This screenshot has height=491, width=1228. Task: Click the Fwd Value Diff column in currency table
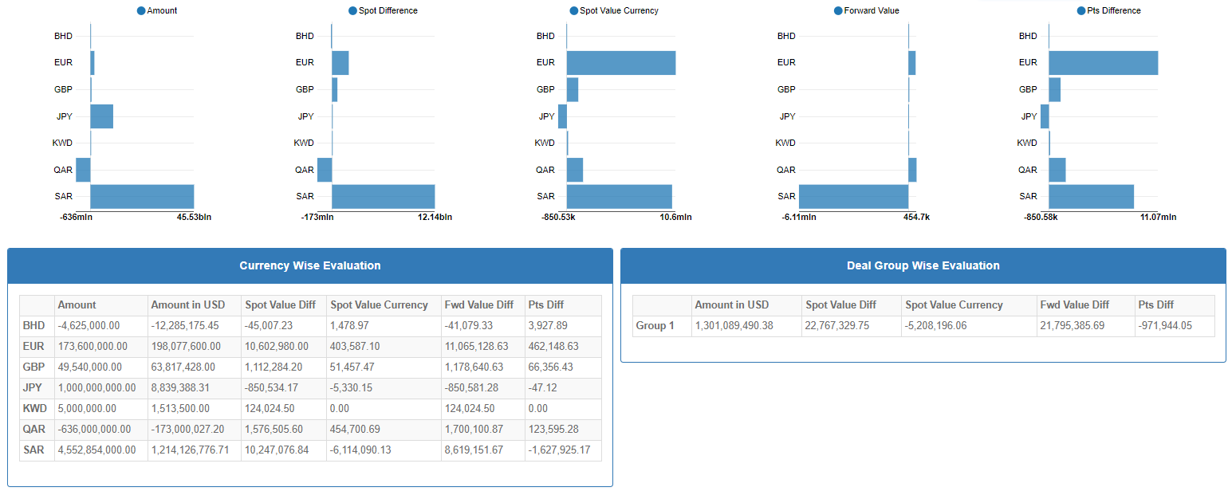tap(478, 305)
